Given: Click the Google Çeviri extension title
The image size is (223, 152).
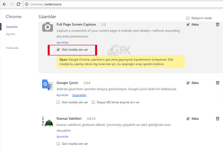Looking at the screenshot, I should click(x=67, y=83).
